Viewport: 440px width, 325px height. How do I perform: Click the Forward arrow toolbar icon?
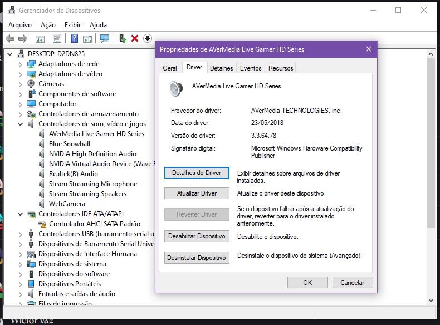tap(23, 38)
